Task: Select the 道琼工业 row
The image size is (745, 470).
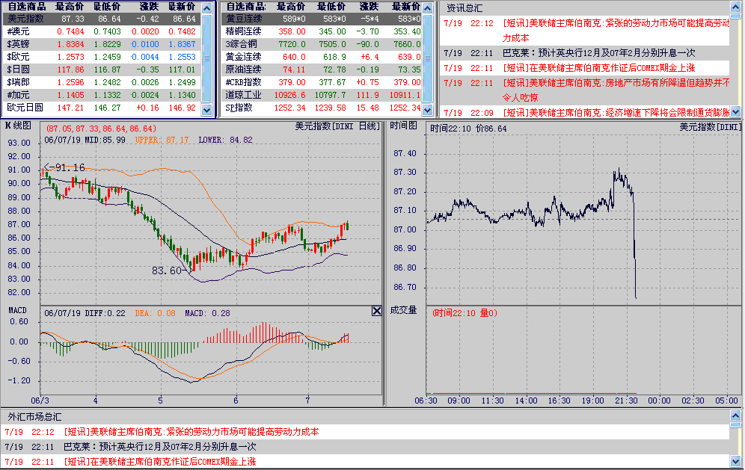Action: point(322,95)
